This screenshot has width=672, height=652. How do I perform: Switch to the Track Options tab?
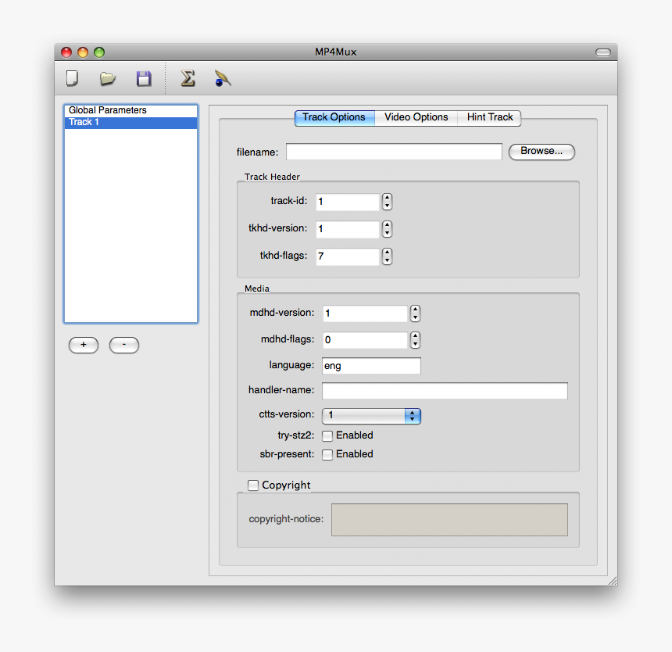(x=334, y=117)
